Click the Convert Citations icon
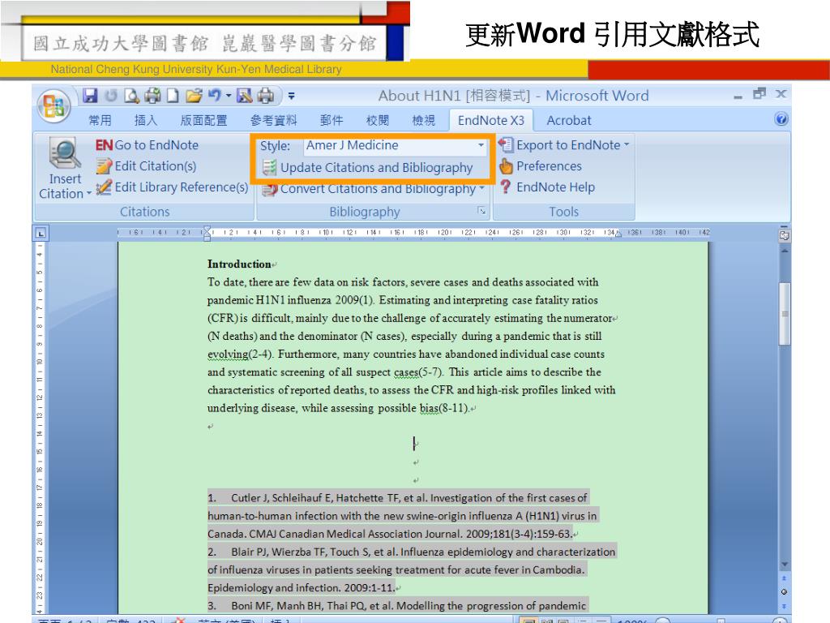The image size is (830, 623). coord(269,190)
